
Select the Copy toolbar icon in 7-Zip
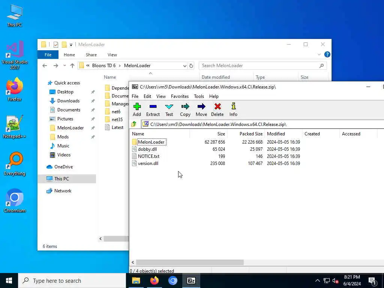click(x=185, y=109)
